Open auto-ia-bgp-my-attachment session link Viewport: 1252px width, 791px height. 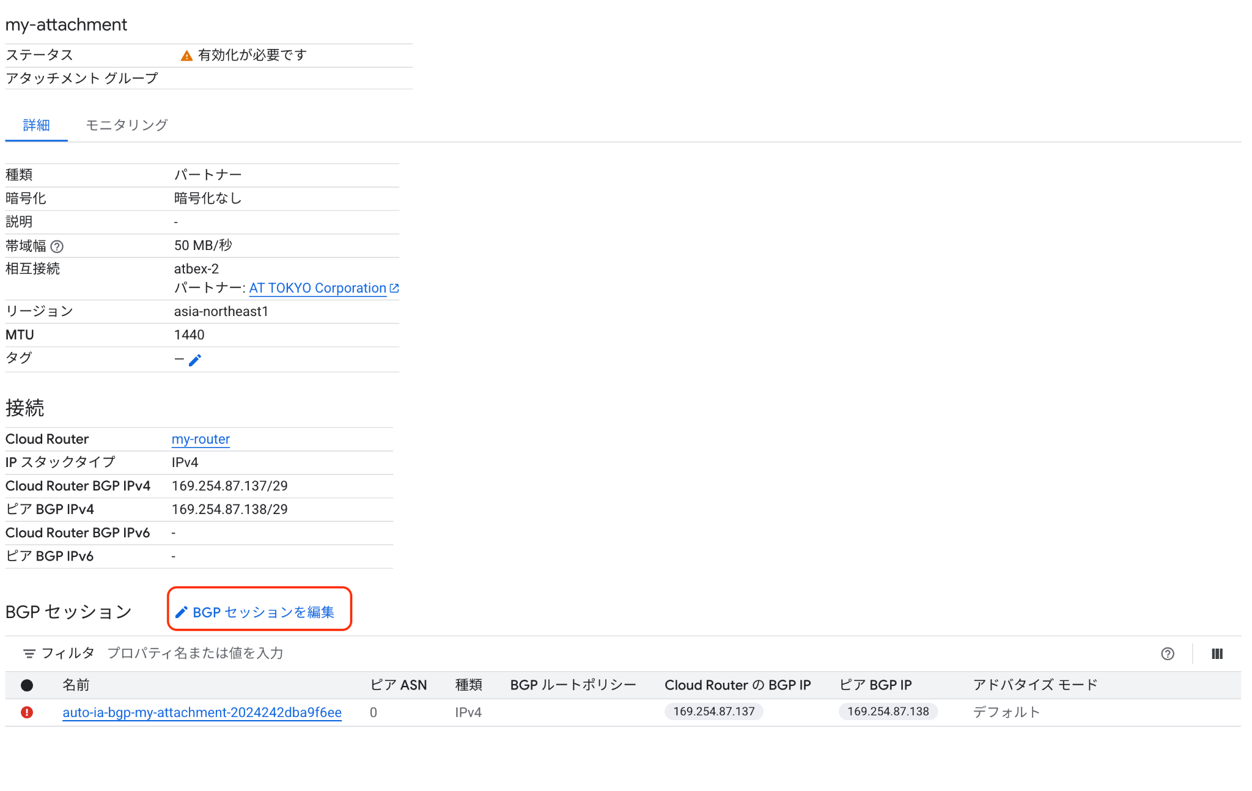(202, 712)
